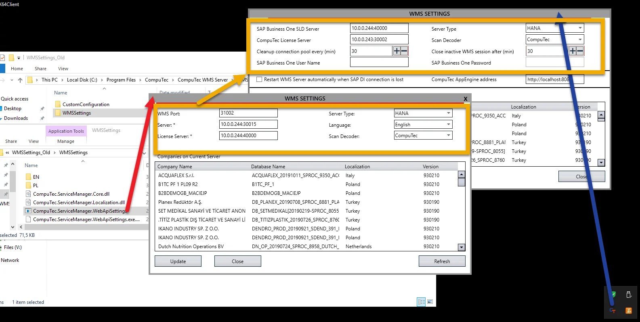Expand the Server Type dropdown in front dialog
Image resolution: width=640 pixels, height=322 pixels.
tap(448, 113)
